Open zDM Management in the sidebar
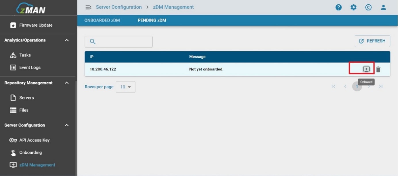The image size is (398, 176). [37, 165]
